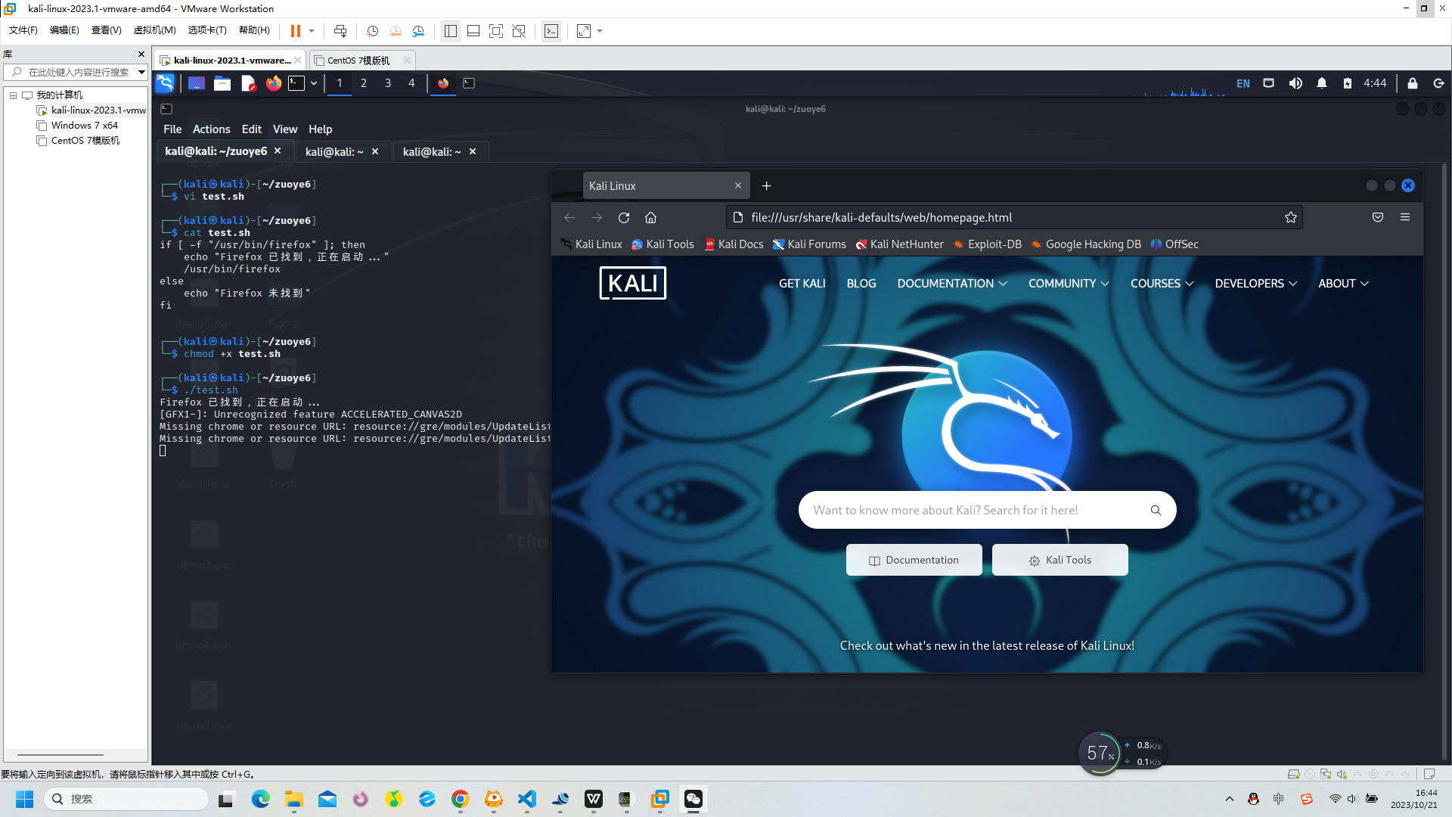The width and height of the screenshot is (1452, 817).
Task: Click Kali dragon applications menu icon
Action: (165, 83)
